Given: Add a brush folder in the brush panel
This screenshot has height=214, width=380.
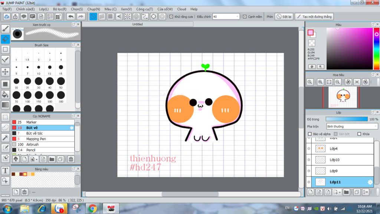Looking at the screenshot, I should coord(52,159).
